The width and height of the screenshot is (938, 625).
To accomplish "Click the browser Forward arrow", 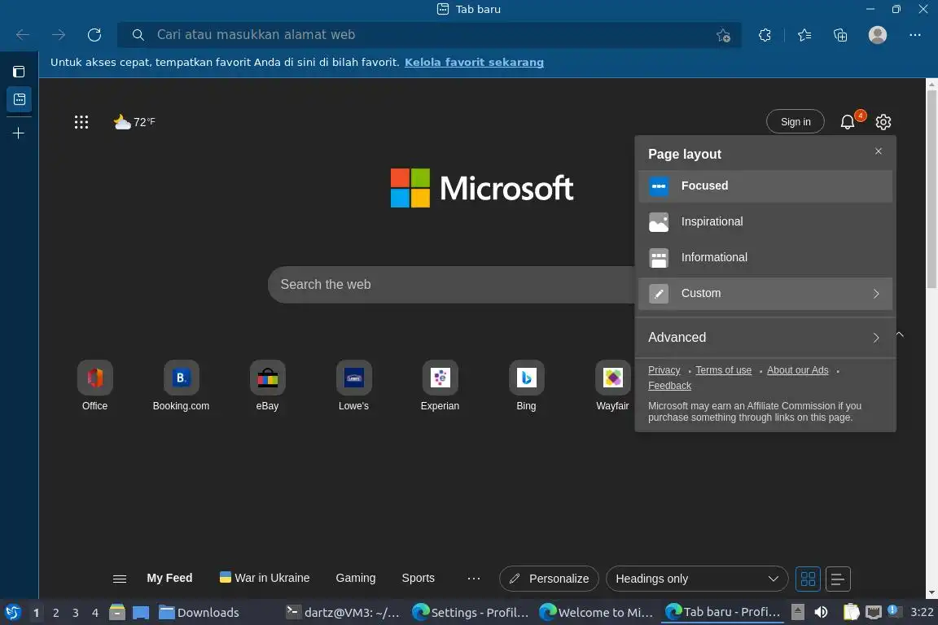I will coord(58,35).
